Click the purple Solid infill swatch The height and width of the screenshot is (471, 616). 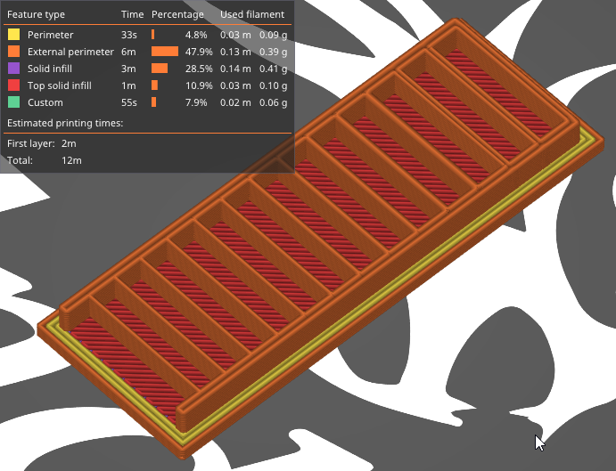click(x=13, y=69)
